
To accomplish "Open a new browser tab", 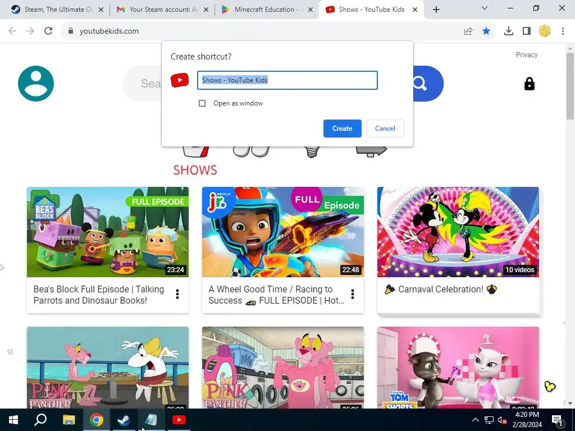I will point(436,10).
